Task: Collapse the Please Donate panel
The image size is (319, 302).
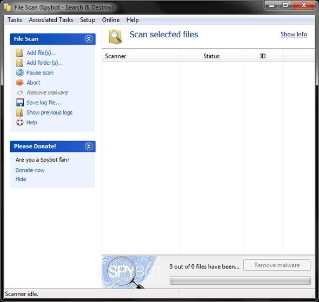Action: pyautogui.click(x=89, y=146)
